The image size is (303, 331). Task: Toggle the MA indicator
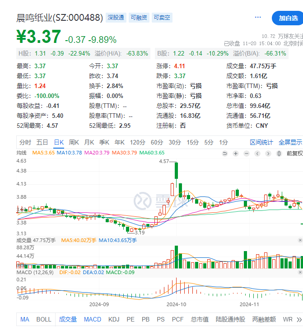[x=25, y=320]
